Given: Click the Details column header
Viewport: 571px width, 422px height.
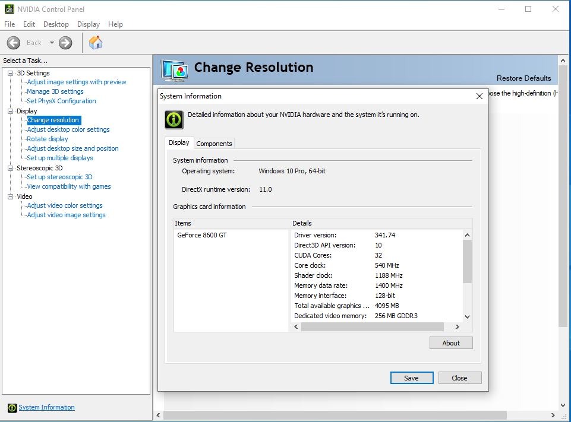Looking at the screenshot, I should 381,223.
